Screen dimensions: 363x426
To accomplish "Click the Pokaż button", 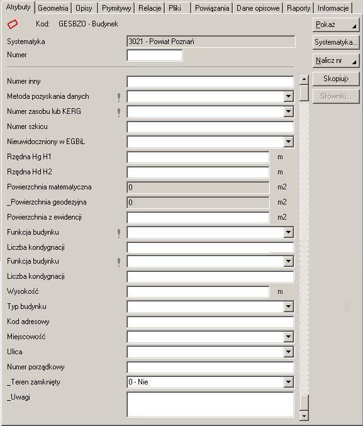I will click(x=336, y=25).
